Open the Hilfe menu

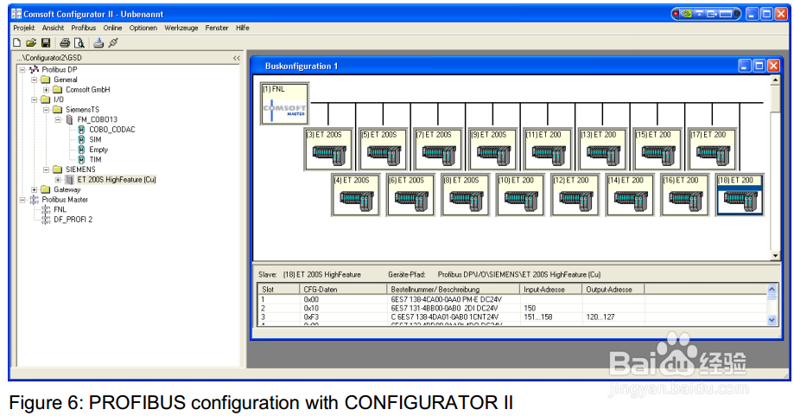point(243,28)
